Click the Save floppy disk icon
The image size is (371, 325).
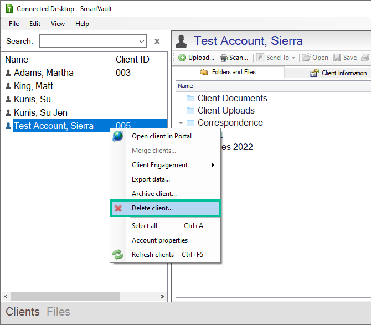337,58
